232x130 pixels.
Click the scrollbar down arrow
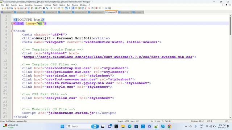coord(230,117)
